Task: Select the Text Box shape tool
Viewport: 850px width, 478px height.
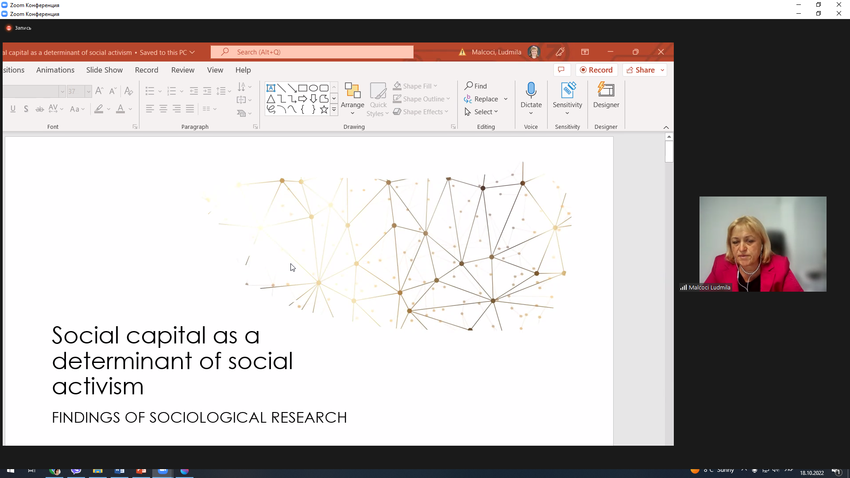Action: (x=270, y=88)
